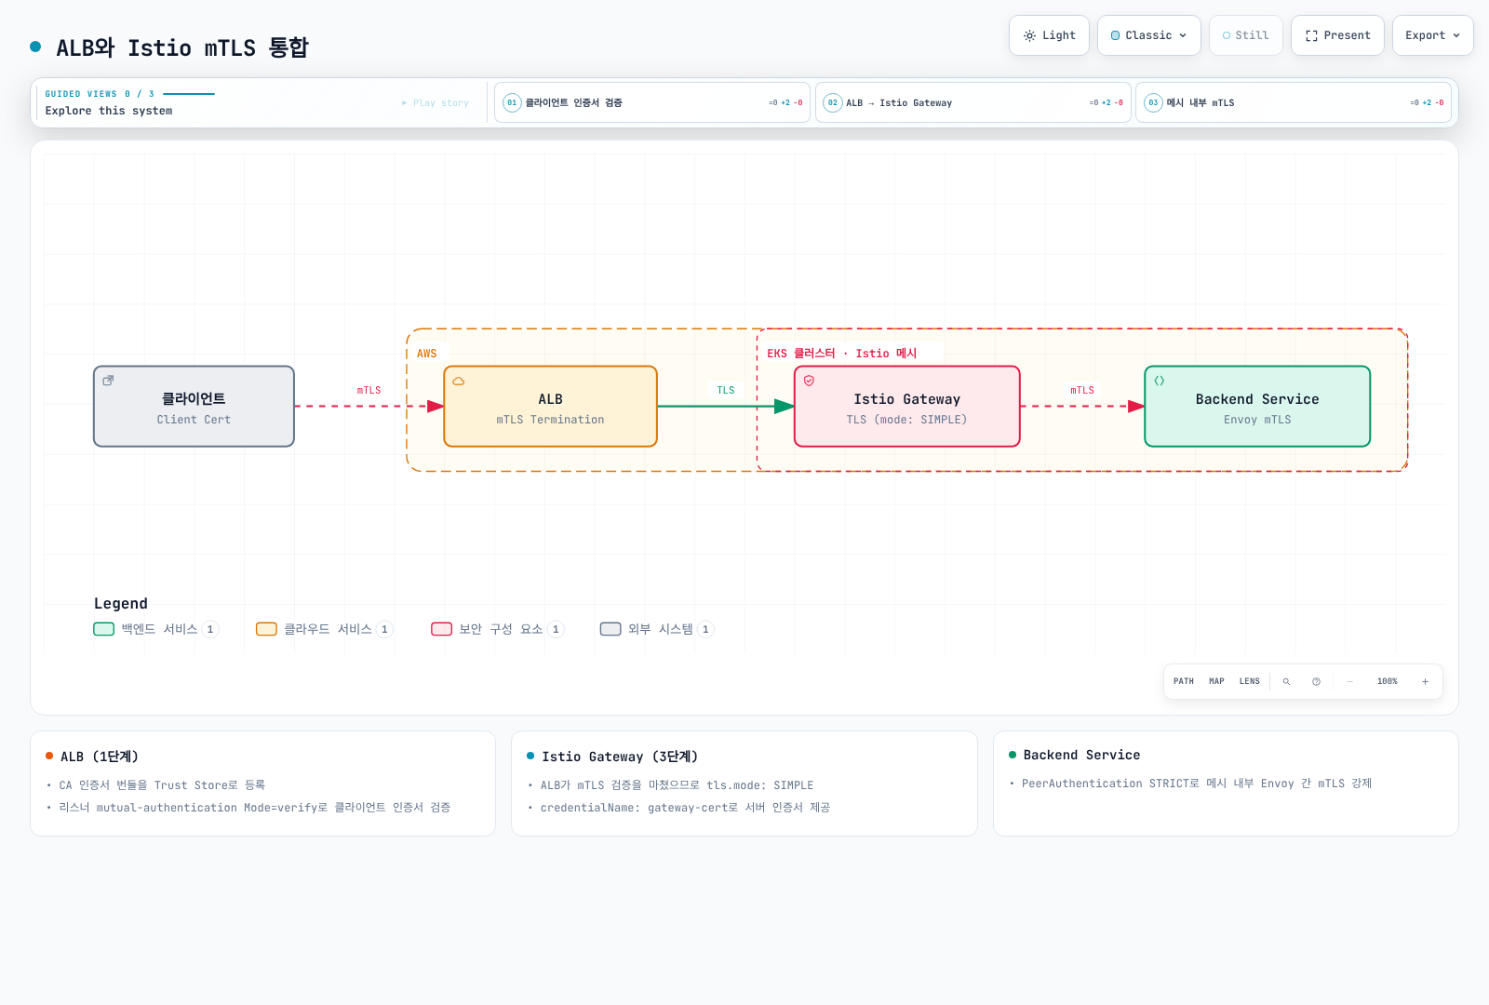
Task: Open the search magnifier in canvas toolbar
Action: click(x=1286, y=681)
